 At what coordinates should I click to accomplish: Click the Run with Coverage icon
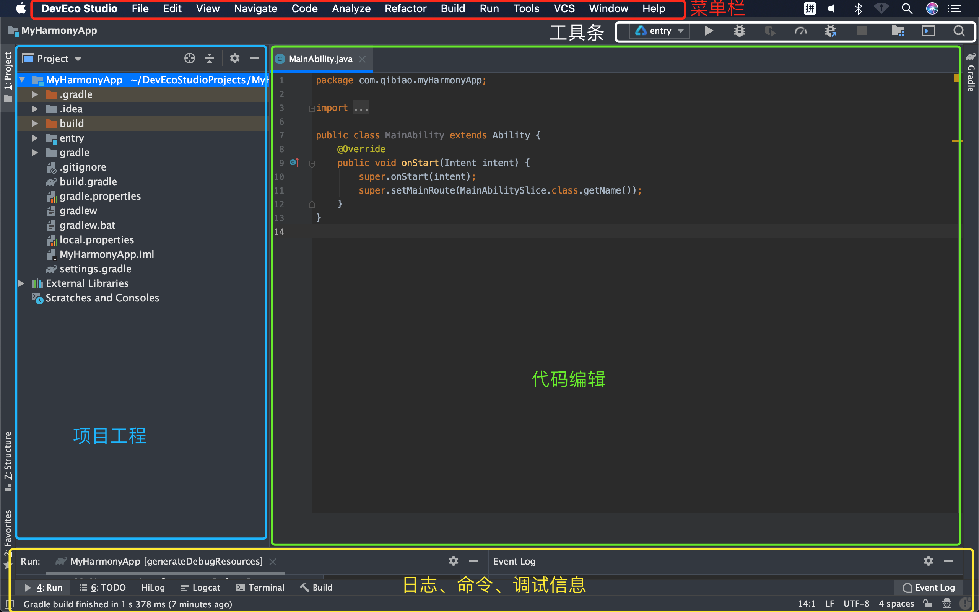[770, 31]
